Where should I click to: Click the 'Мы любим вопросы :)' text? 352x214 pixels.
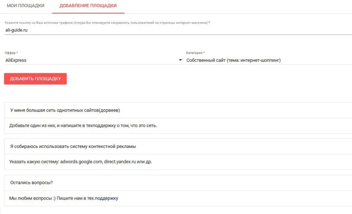(32, 198)
